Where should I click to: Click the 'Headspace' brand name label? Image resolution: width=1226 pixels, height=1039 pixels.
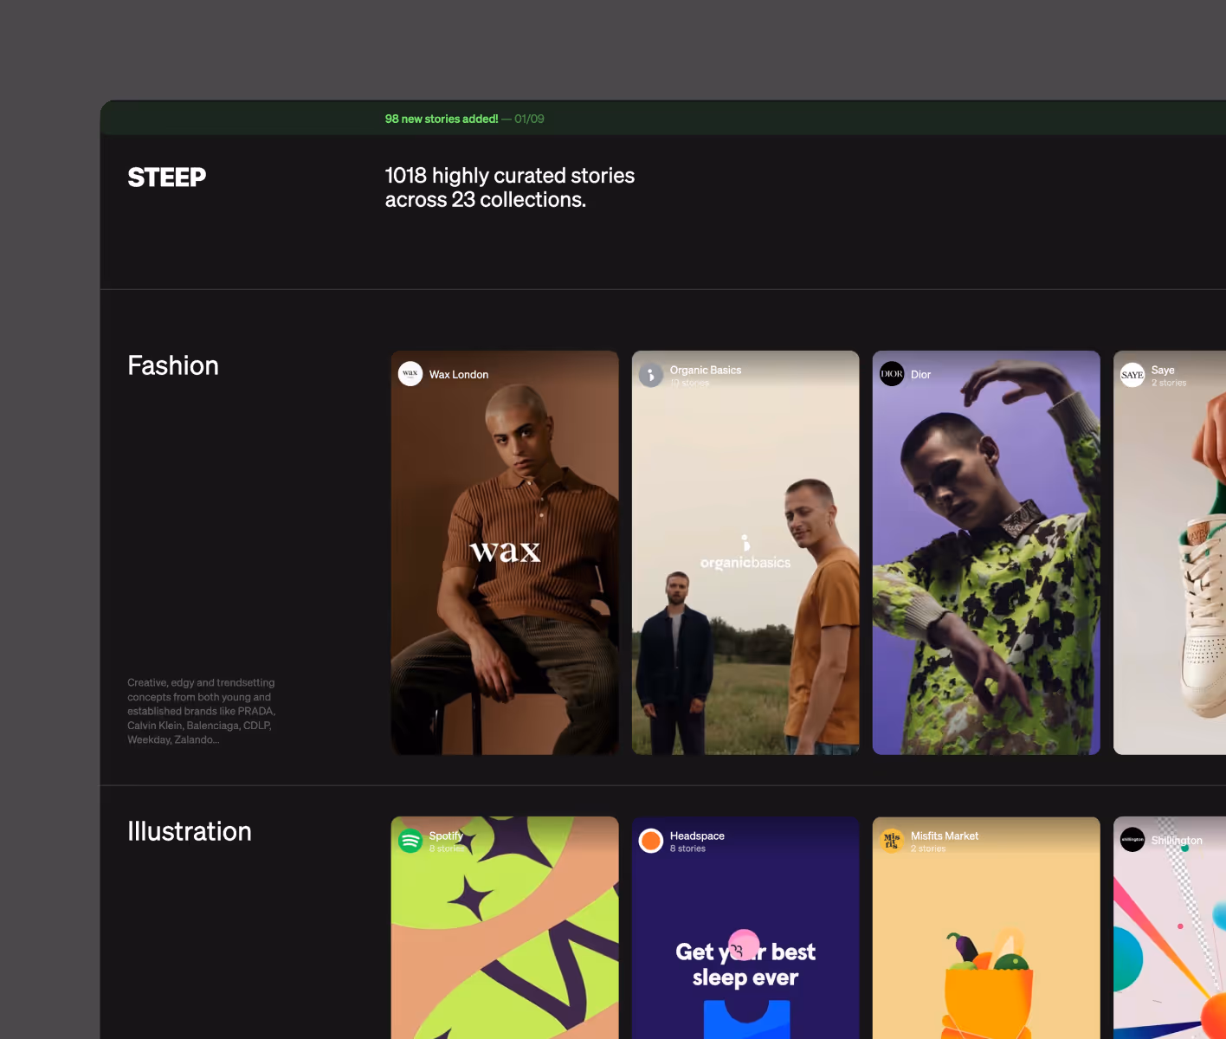point(697,836)
